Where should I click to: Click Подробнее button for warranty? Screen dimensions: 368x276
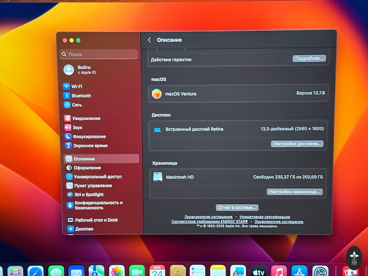[309, 59]
